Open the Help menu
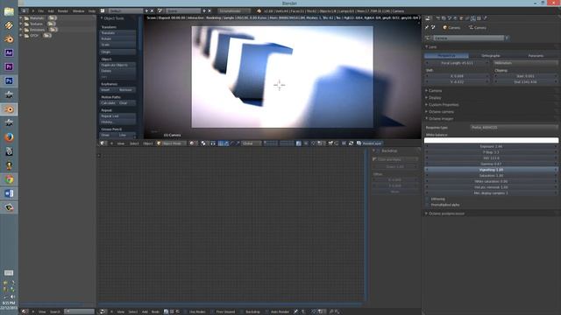The image size is (561, 315). click(91, 11)
